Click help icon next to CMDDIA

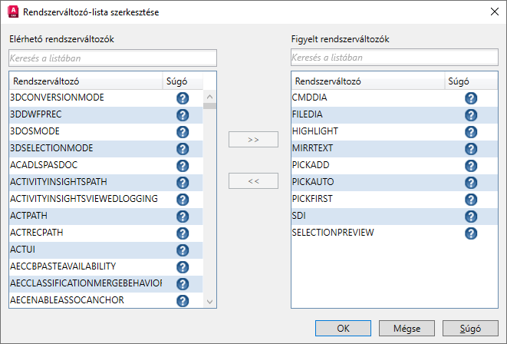coord(471,98)
